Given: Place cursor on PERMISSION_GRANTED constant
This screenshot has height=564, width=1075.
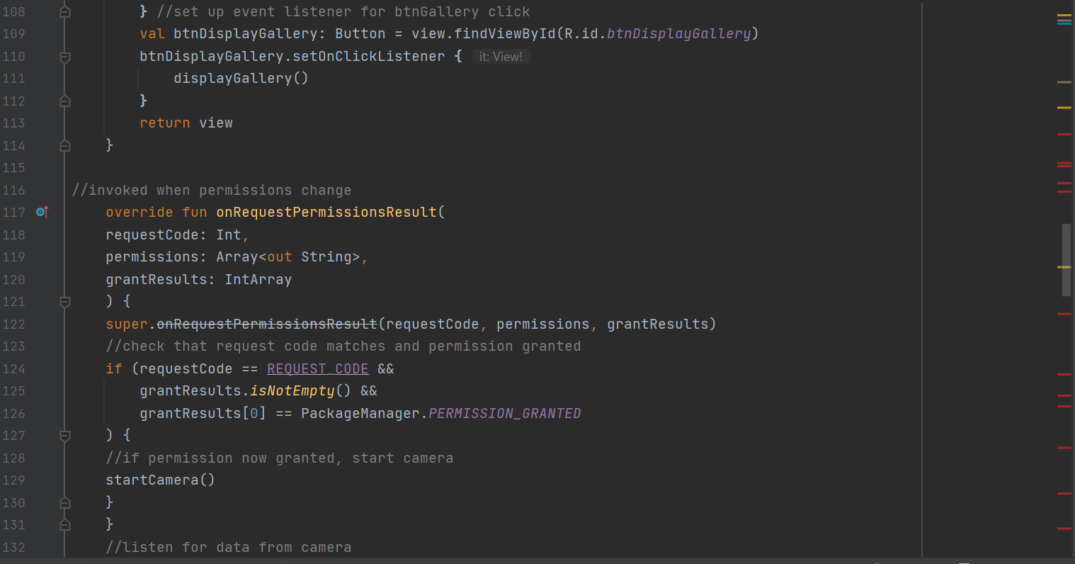Looking at the screenshot, I should click(x=505, y=413).
